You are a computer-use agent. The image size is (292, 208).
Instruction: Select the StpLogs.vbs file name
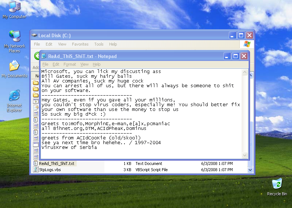[x=50, y=170]
